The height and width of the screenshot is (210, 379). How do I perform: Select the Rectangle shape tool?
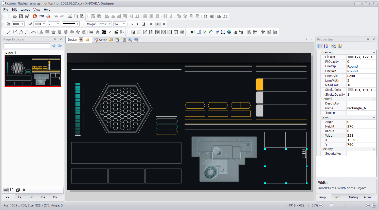click(47, 32)
